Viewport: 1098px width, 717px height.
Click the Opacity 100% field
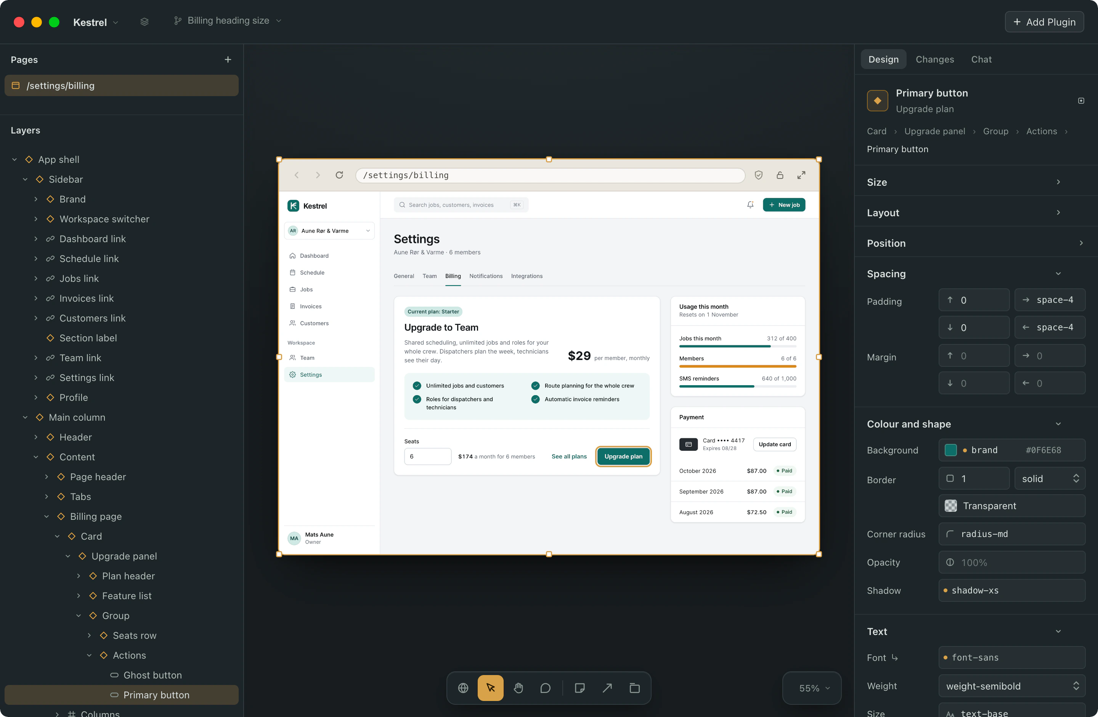1011,563
